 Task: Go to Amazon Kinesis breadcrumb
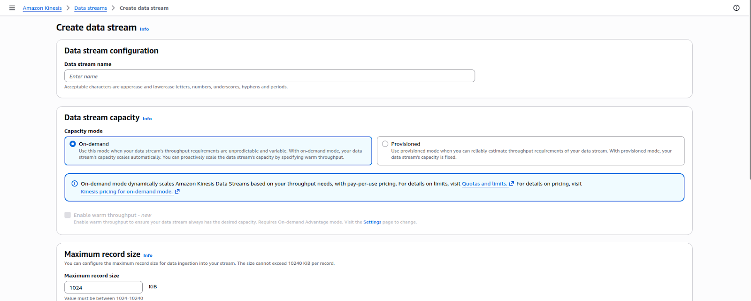pyautogui.click(x=42, y=8)
